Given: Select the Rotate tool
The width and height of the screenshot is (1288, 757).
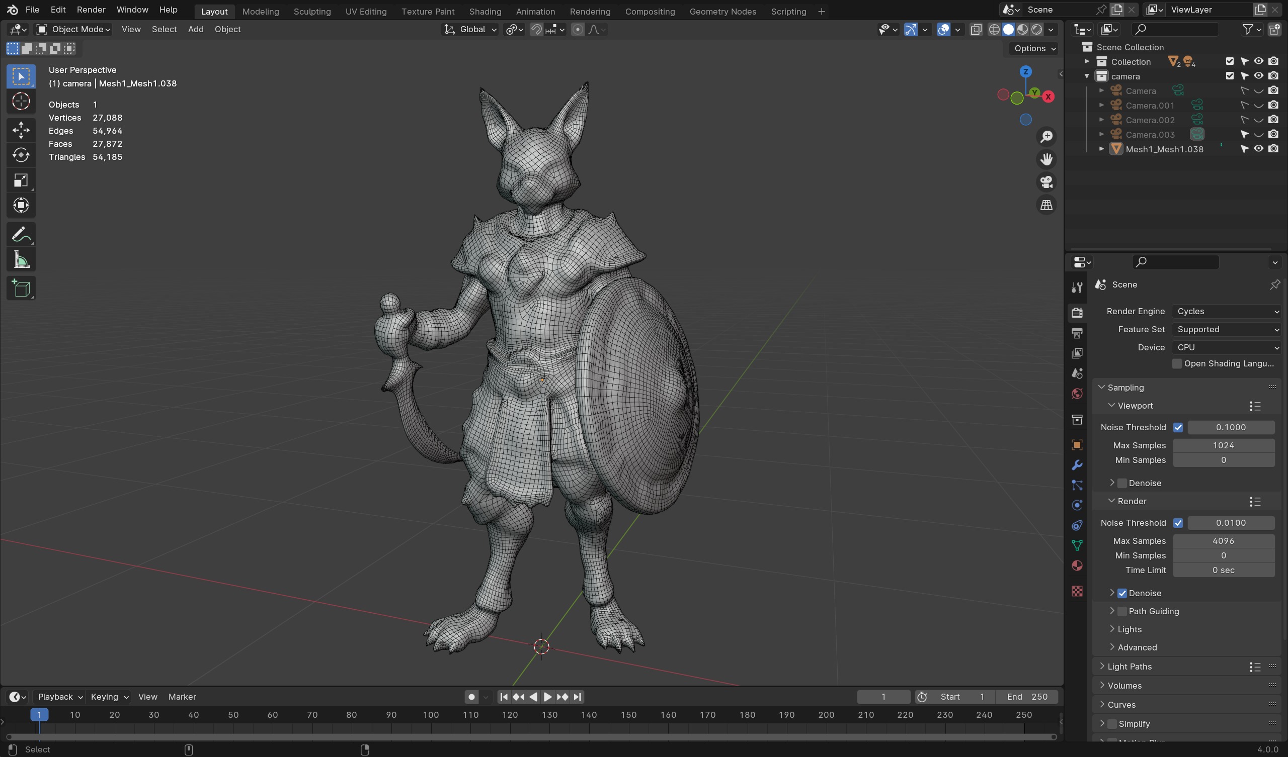Looking at the screenshot, I should pos(21,155).
